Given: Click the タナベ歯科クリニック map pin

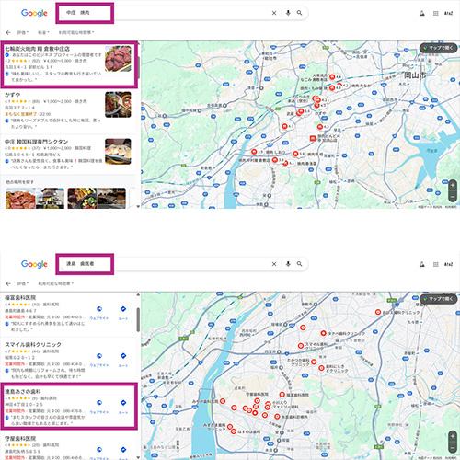Looking at the screenshot, I should point(323,333).
